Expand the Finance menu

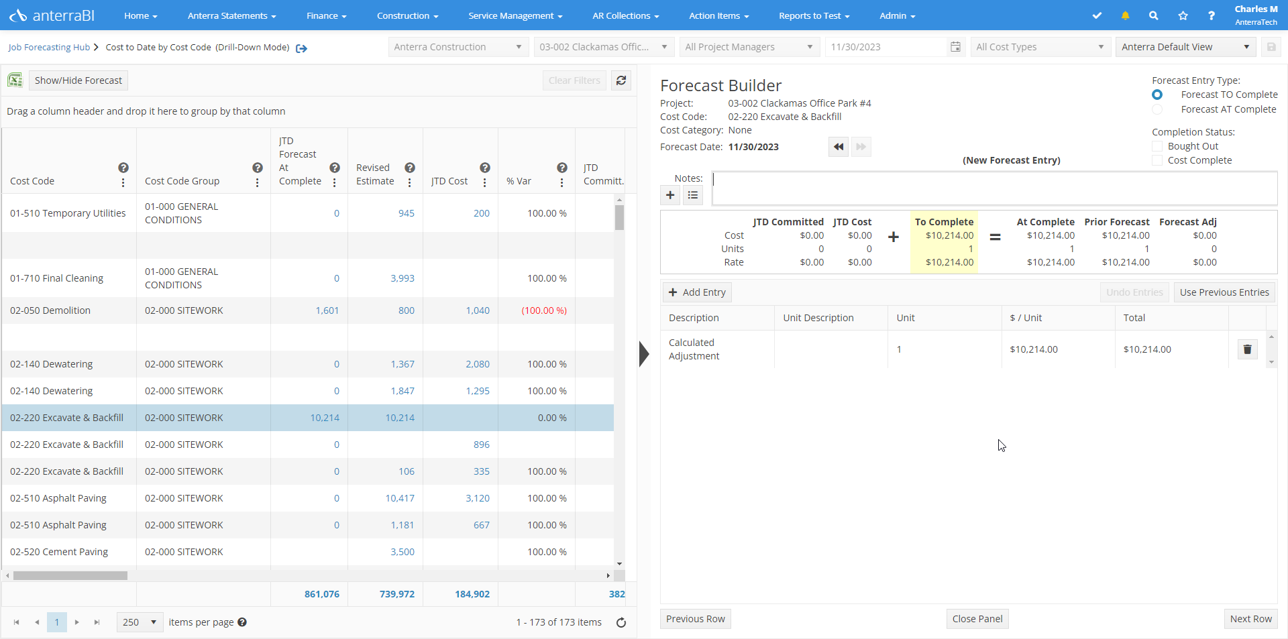327,15
